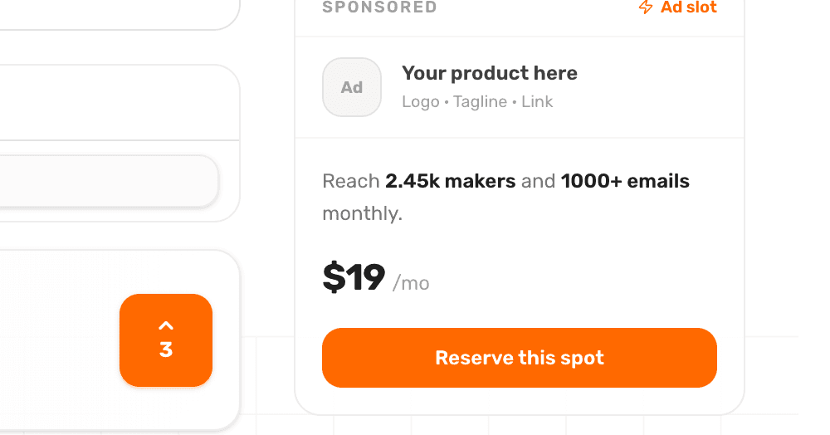
Task: Click the $19 price text
Action: (x=354, y=277)
